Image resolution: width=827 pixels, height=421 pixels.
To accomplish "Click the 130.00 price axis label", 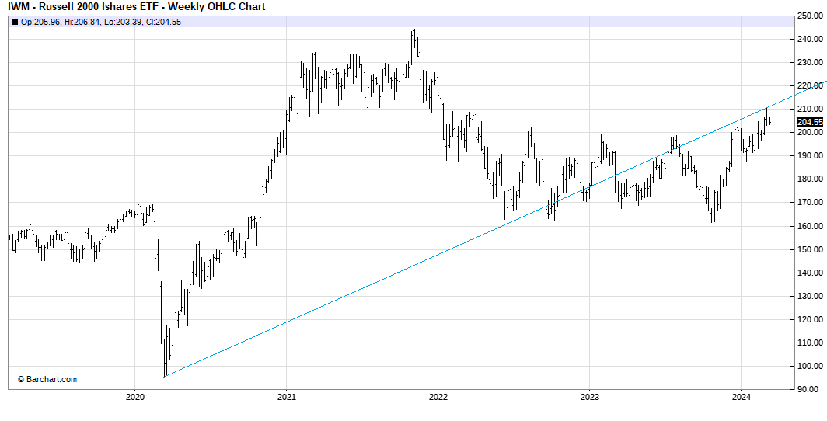I will click(x=810, y=296).
